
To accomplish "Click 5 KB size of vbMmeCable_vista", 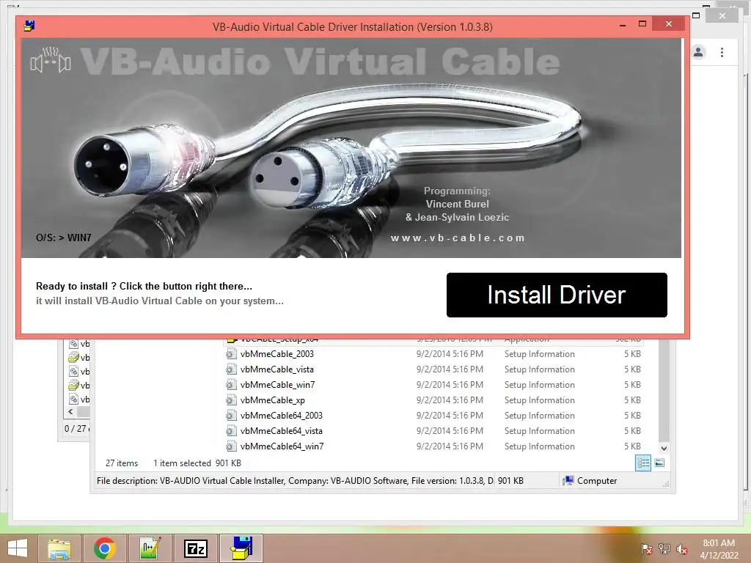I will click(632, 369).
